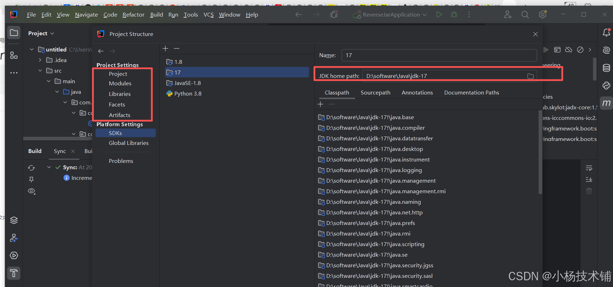This screenshot has width=613, height=287.
Task: Toggle skip tests icon in the Maven toolbar
Action: [580, 50]
